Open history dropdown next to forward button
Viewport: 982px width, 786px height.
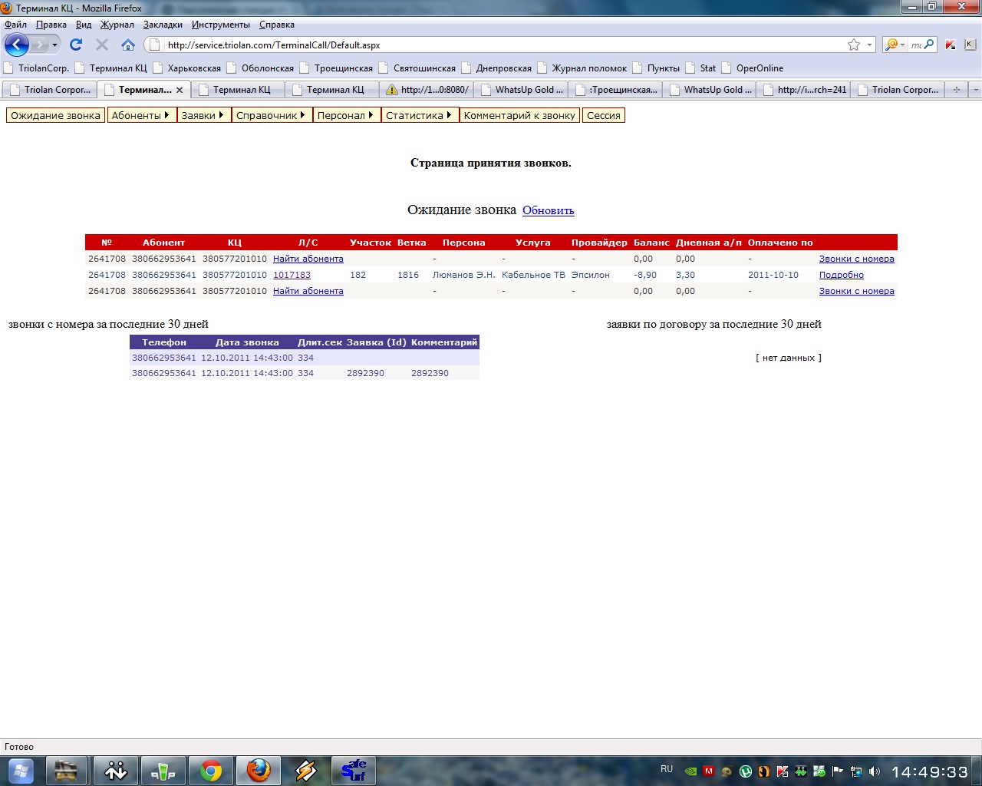[54, 45]
